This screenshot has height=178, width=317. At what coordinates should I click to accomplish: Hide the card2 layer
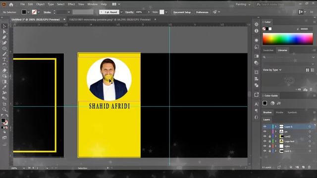tap(265, 136)
